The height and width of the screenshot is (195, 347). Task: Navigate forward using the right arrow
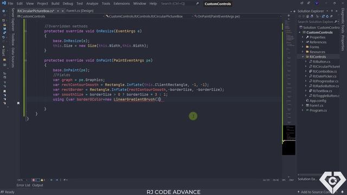(x=57, y=180)
